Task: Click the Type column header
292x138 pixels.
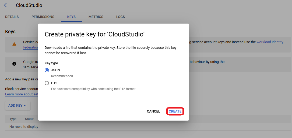Action: (13, 119)
